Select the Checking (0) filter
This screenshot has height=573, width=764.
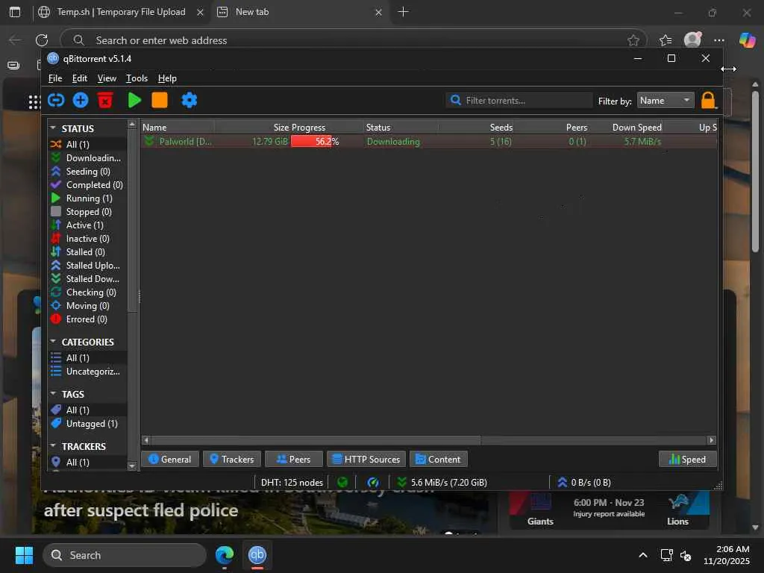(x=87, y=292)
